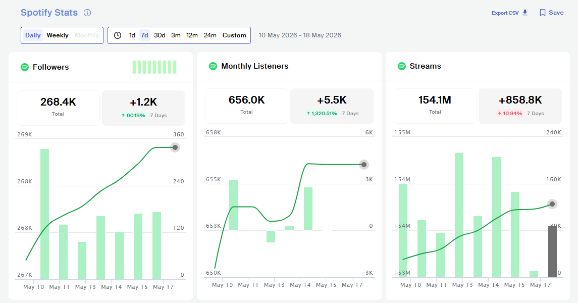Click the +5.5K listeners 7 Days card

[332, 106]
